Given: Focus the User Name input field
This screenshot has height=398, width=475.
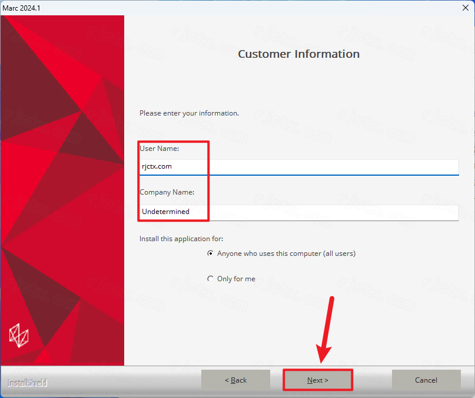Looking at the screenshot, I should pos(299,167).
